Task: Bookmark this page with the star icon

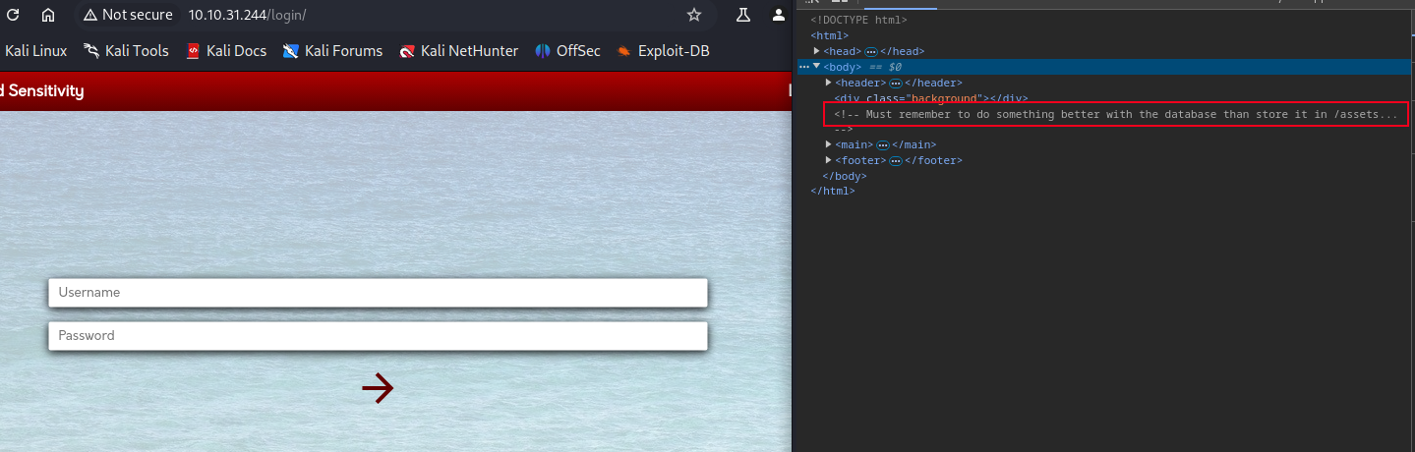Action: [x=694, y=15]
